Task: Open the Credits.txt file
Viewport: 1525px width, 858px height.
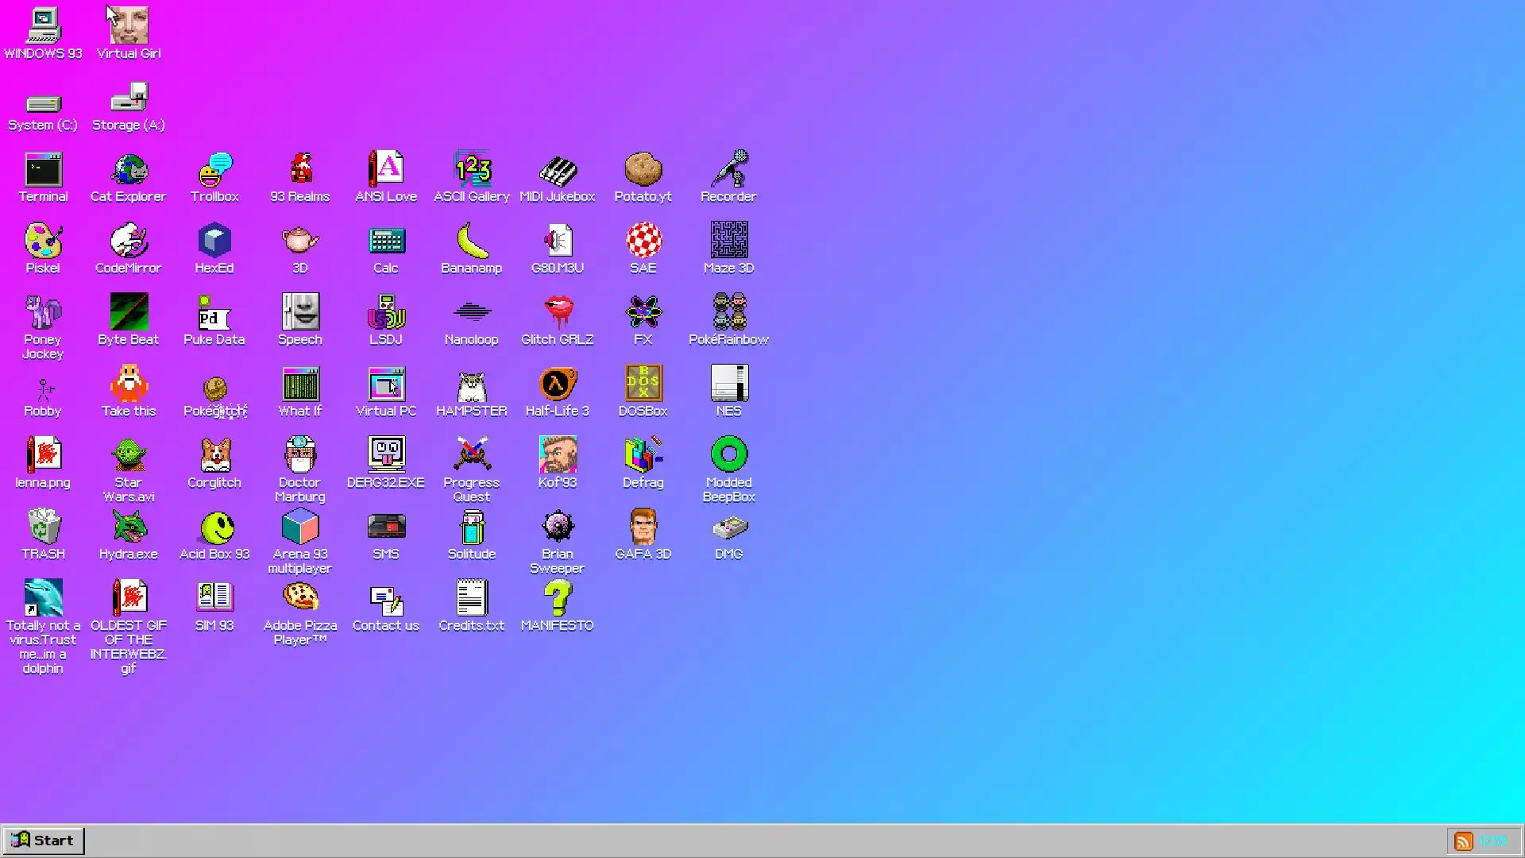Action: [472, 599]
